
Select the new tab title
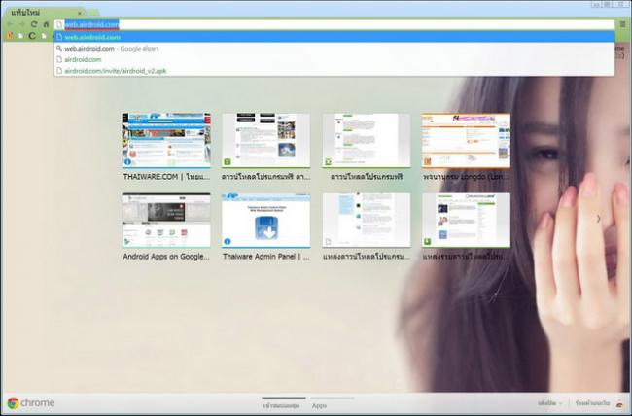point(26,13)
